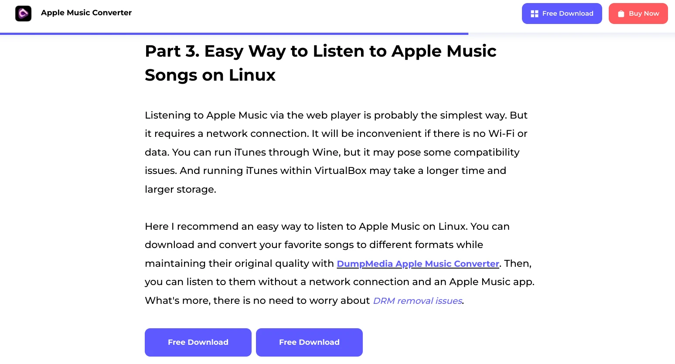Click the words Songs on Linux in the heading
Viewport: 675px width, 364px height.
pos(210,75)
